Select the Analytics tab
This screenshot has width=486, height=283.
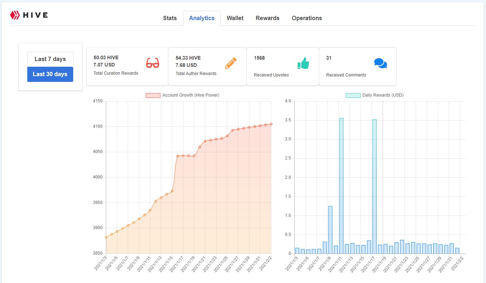[202, 18]
